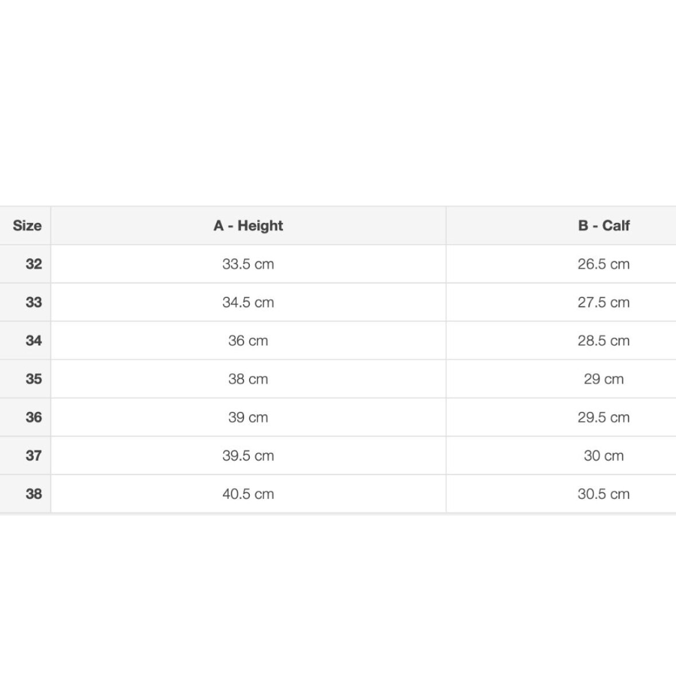Select the size 37 row label

coord(33,456)
